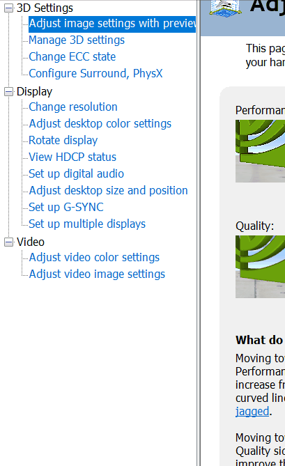Collapse the Video tree node
The width and height of the screenshot is (285, 466).
[x=8, y=242]
